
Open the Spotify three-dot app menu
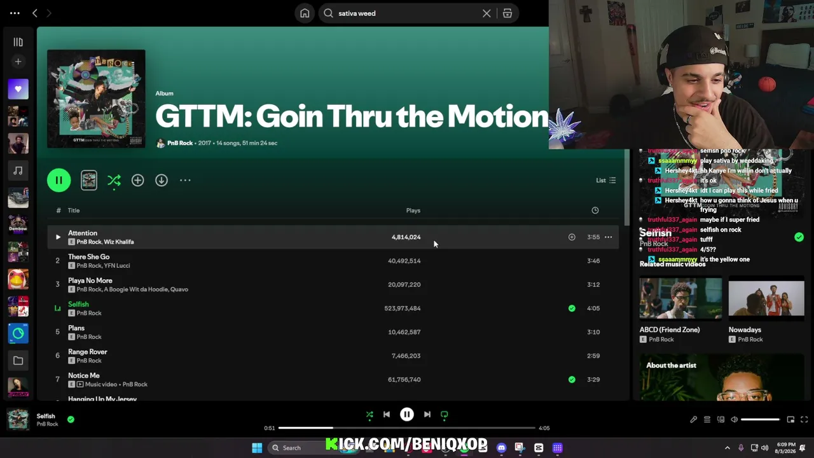tap(15, 13)
